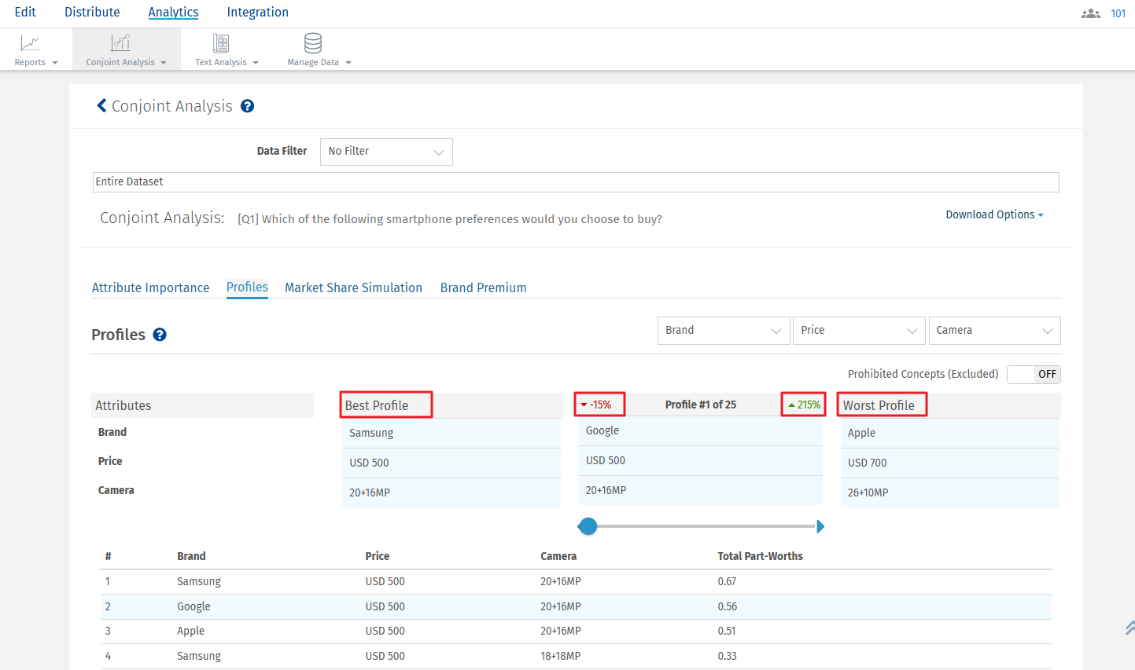
Task: Expand the Manage Data dropdown label
Action: (319, 62)
